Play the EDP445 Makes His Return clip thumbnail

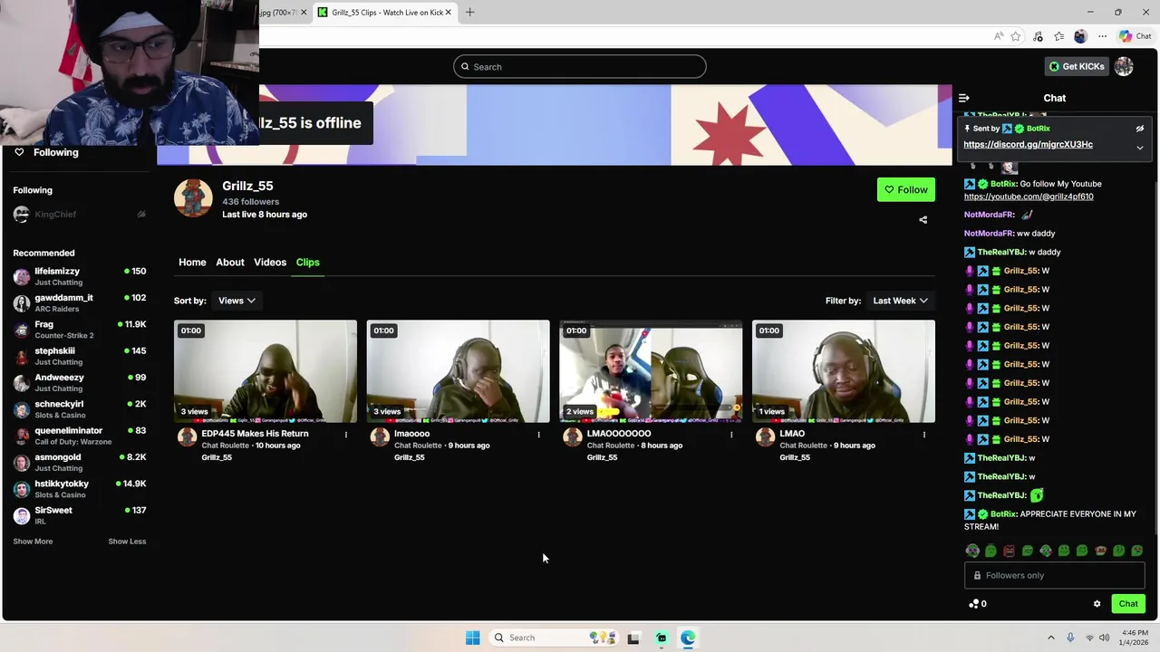point(266,371)
